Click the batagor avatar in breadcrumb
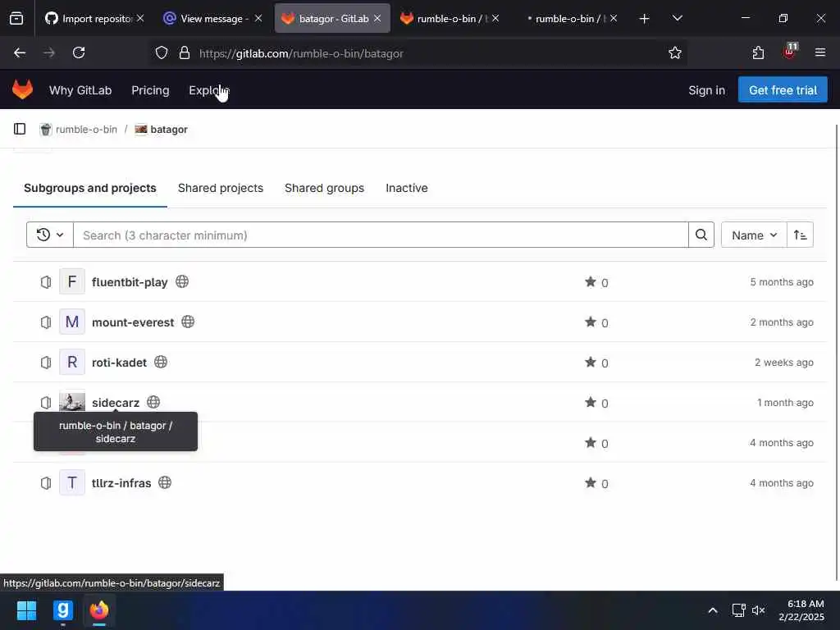The width and height of the screenshot is (840, 630). pyautogui.click(x=141, y=129)
